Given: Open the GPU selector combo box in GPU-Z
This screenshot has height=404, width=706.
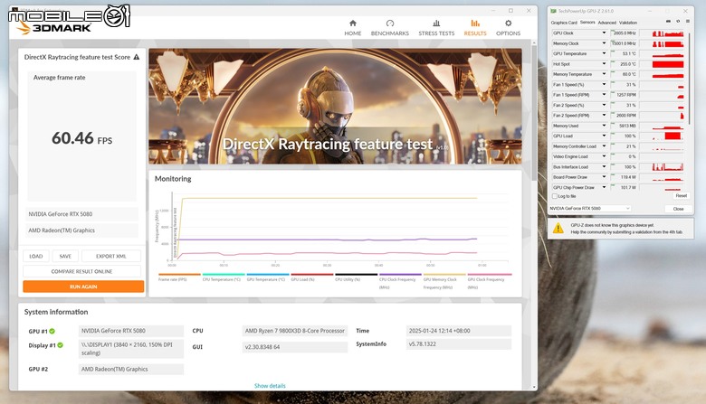Looking at the screenshot, I should coord(589,209).
